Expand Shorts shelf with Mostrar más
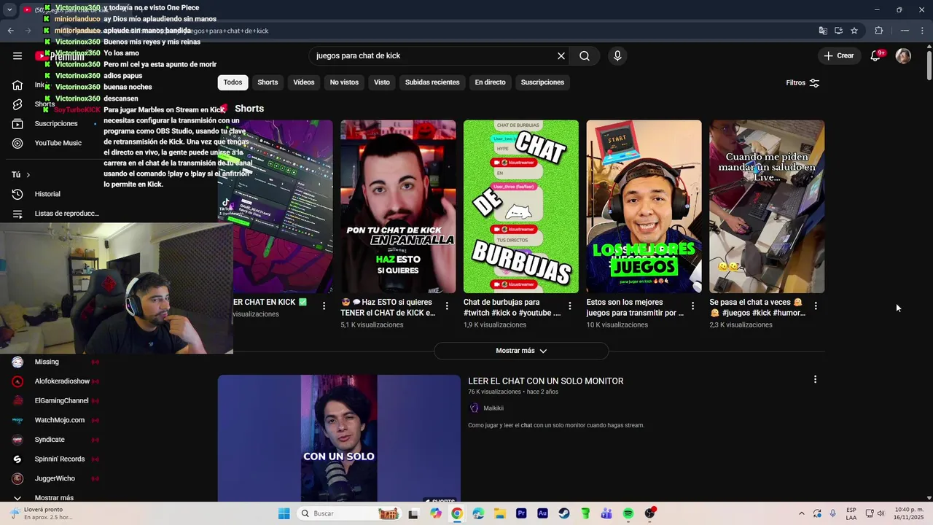Viewport: 933px width, 525px height. pos(521,351)
